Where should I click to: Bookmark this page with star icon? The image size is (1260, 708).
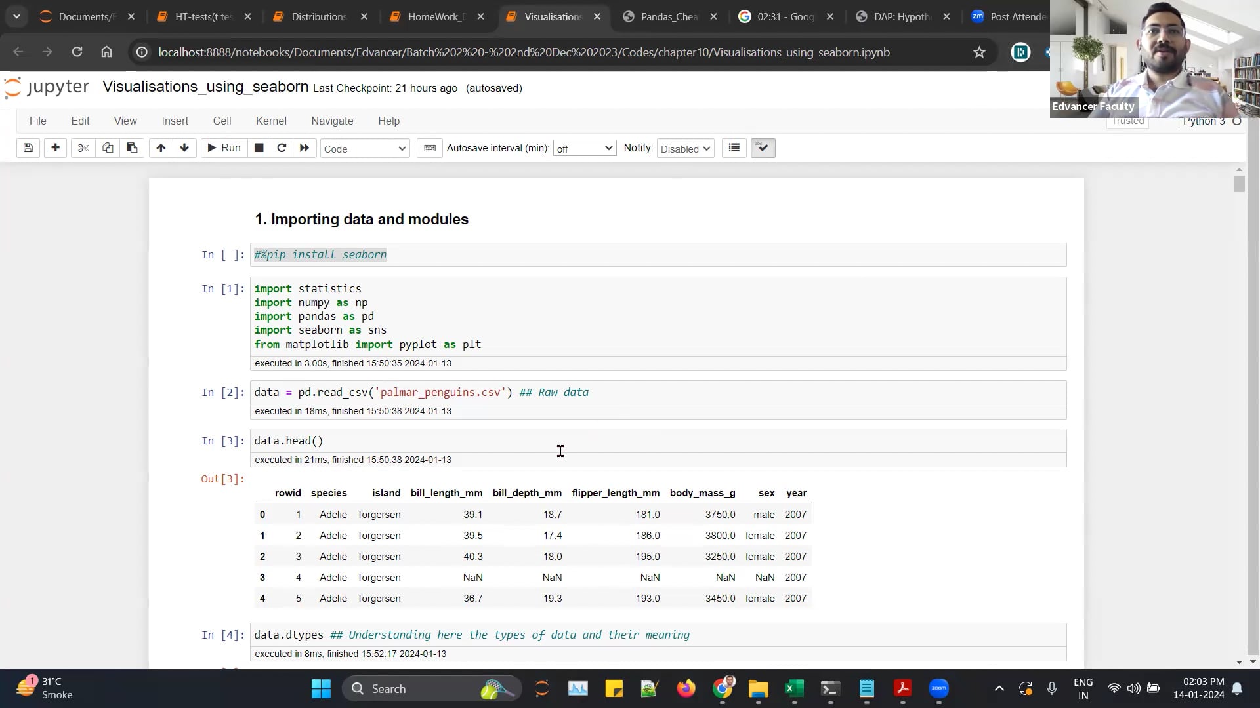coord(979,52)
